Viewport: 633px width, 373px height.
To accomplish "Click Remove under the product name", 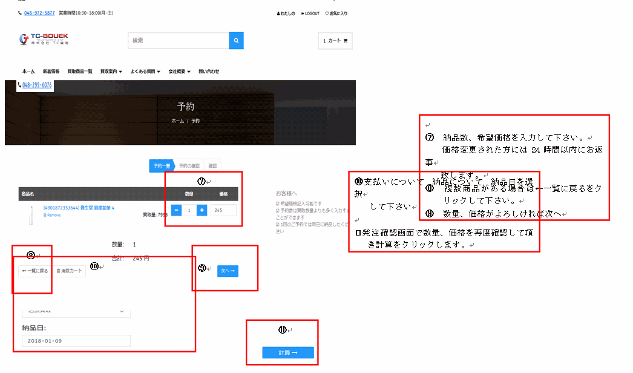I will tap(52, 215).
